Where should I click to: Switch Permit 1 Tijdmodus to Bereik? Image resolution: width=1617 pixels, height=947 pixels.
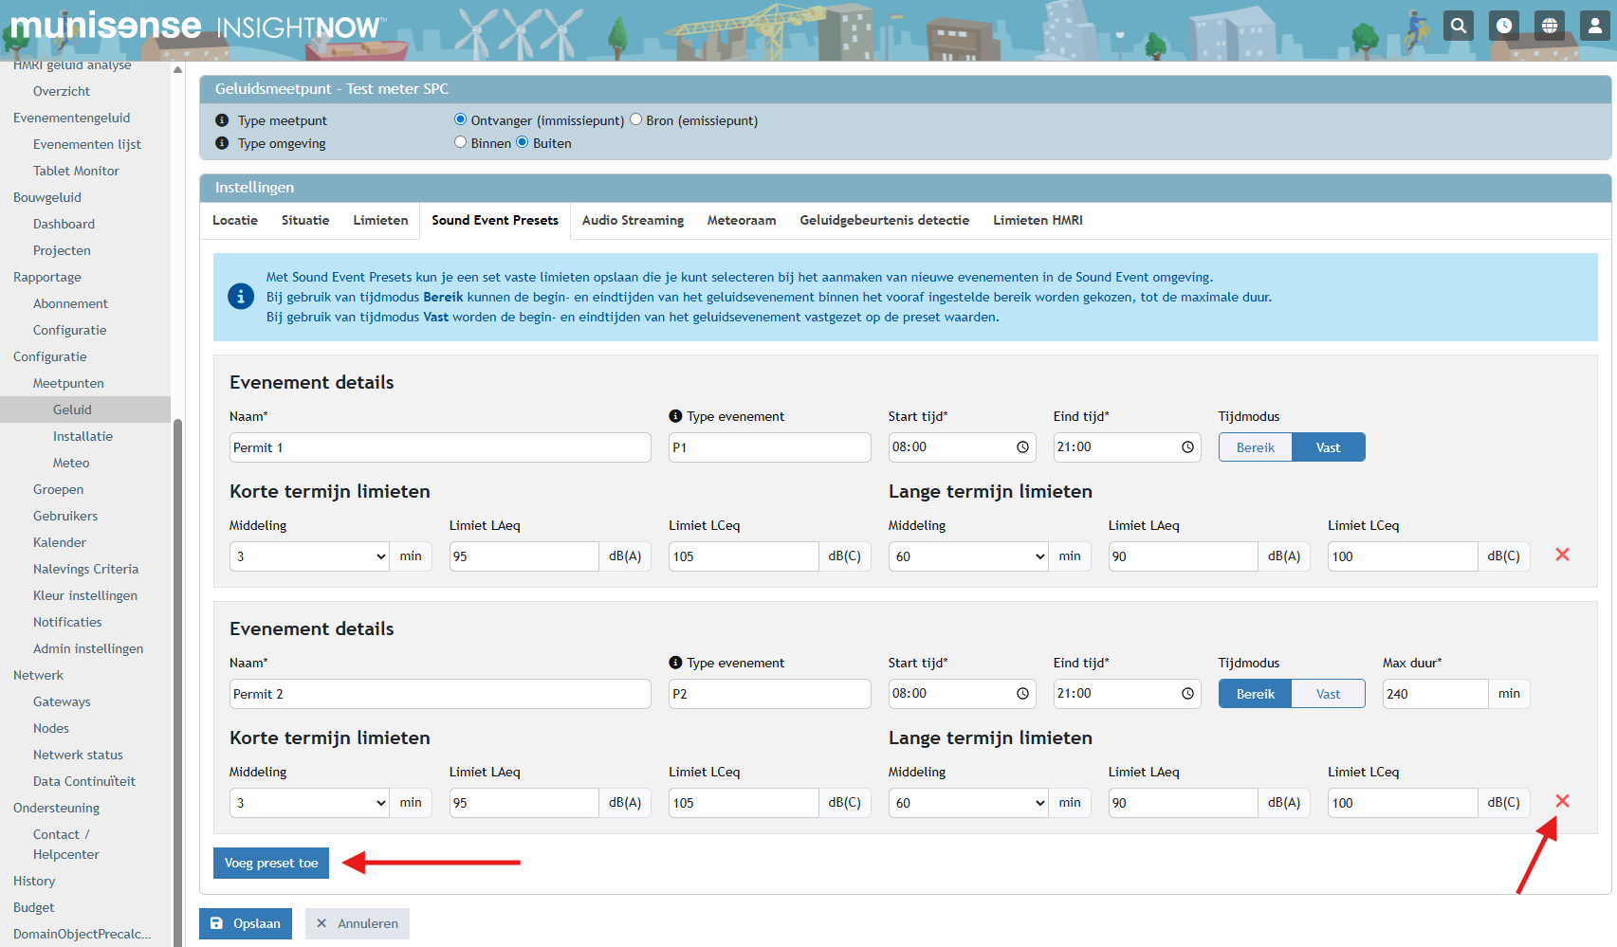[1255, 447]
